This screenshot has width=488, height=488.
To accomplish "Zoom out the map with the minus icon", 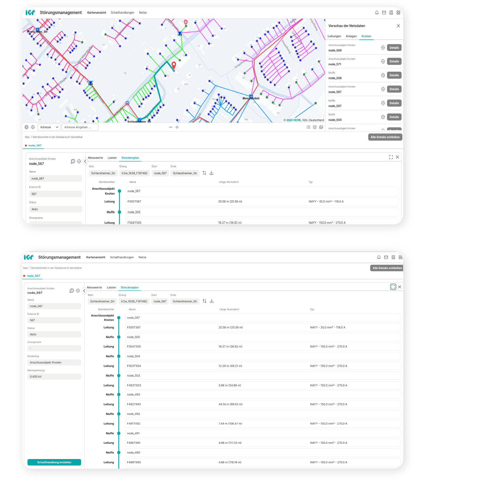I will pos(170,127).
